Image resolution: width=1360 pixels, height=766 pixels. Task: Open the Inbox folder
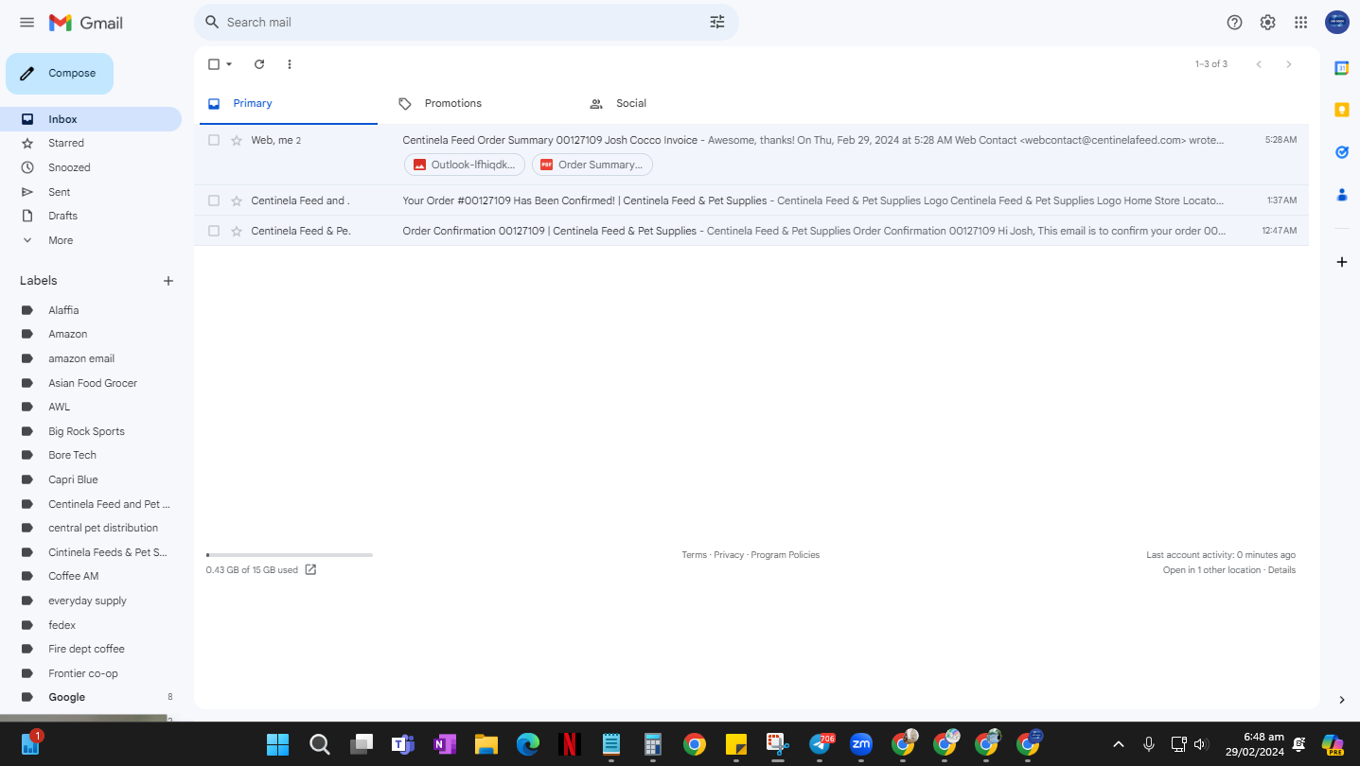pyautogui.click(x=91, y=119)
